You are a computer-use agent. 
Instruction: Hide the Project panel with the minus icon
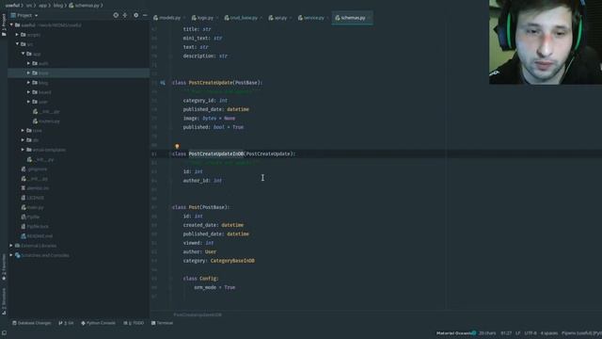[x=145, y=15]
